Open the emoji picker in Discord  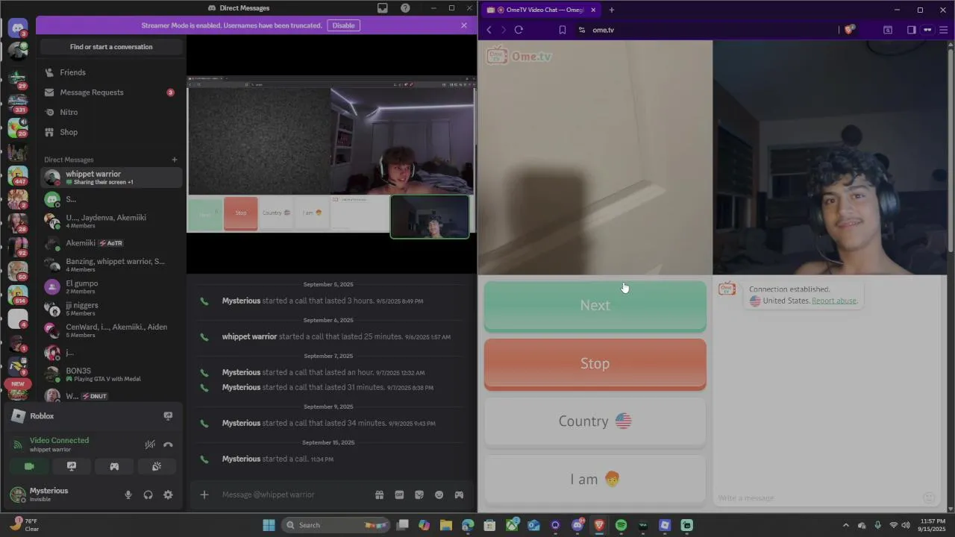pos(439,494)
